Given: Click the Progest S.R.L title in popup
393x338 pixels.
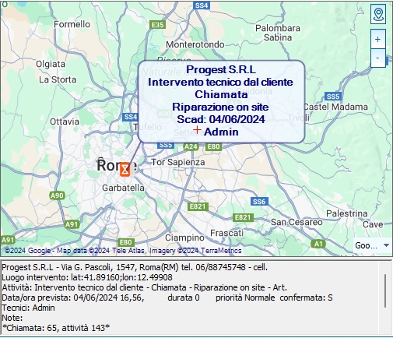Looking at the screenshot, I should [x=221, y=69].
